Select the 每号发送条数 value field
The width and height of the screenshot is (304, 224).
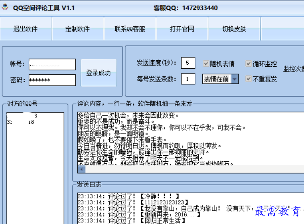pos(188,79)
